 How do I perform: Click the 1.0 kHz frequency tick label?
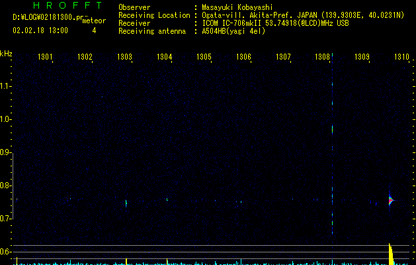[5, 119]
